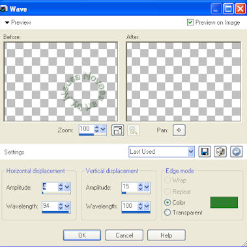Click the Pan crosshair button
Viewport: 247px width, 247px height.
pyautogui.click(x=179, y=130)
